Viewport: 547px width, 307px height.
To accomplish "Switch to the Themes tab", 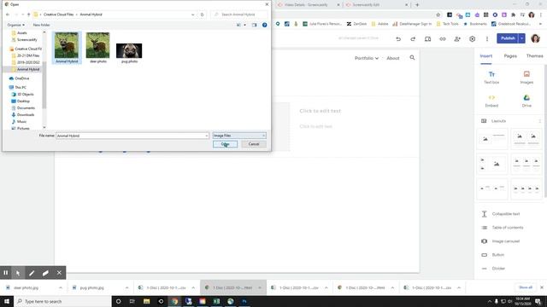I will (534, 56).
